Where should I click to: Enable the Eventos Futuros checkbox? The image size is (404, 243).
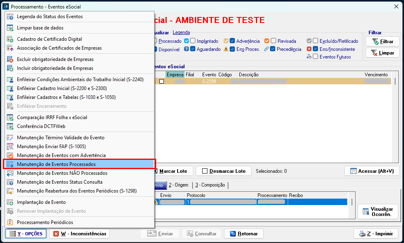(316, 57)
